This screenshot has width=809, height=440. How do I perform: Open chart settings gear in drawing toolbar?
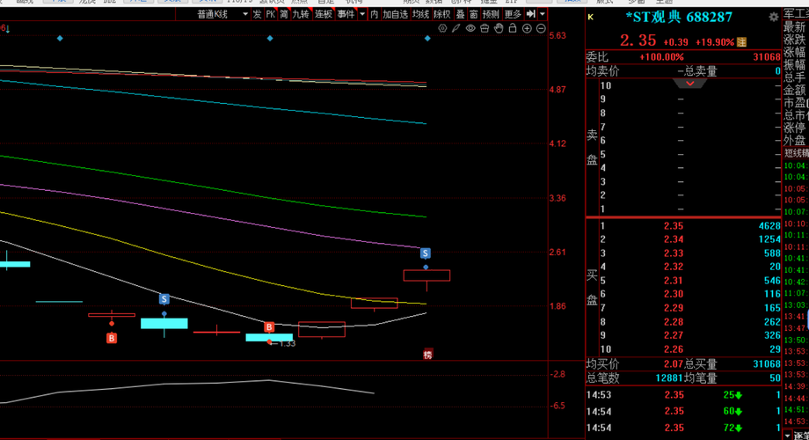pos(442,28)
